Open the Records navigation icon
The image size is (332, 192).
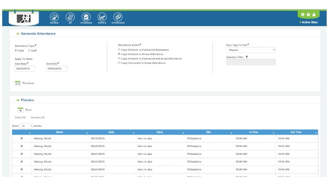(55, 17)
